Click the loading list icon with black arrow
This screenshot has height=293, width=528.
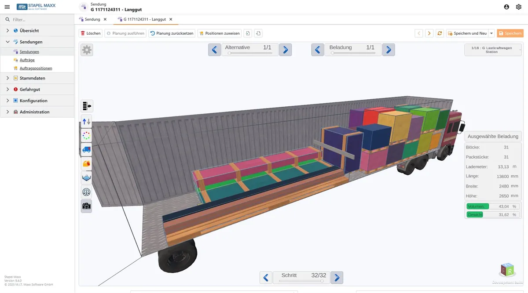87,106
